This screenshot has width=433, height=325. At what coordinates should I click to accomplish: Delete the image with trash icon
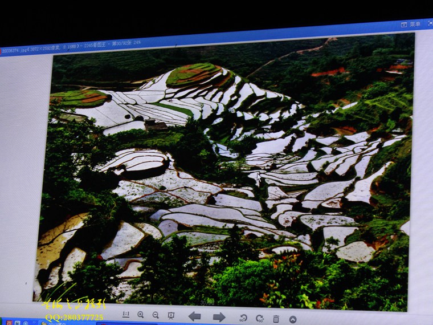[x=276, y=319]
